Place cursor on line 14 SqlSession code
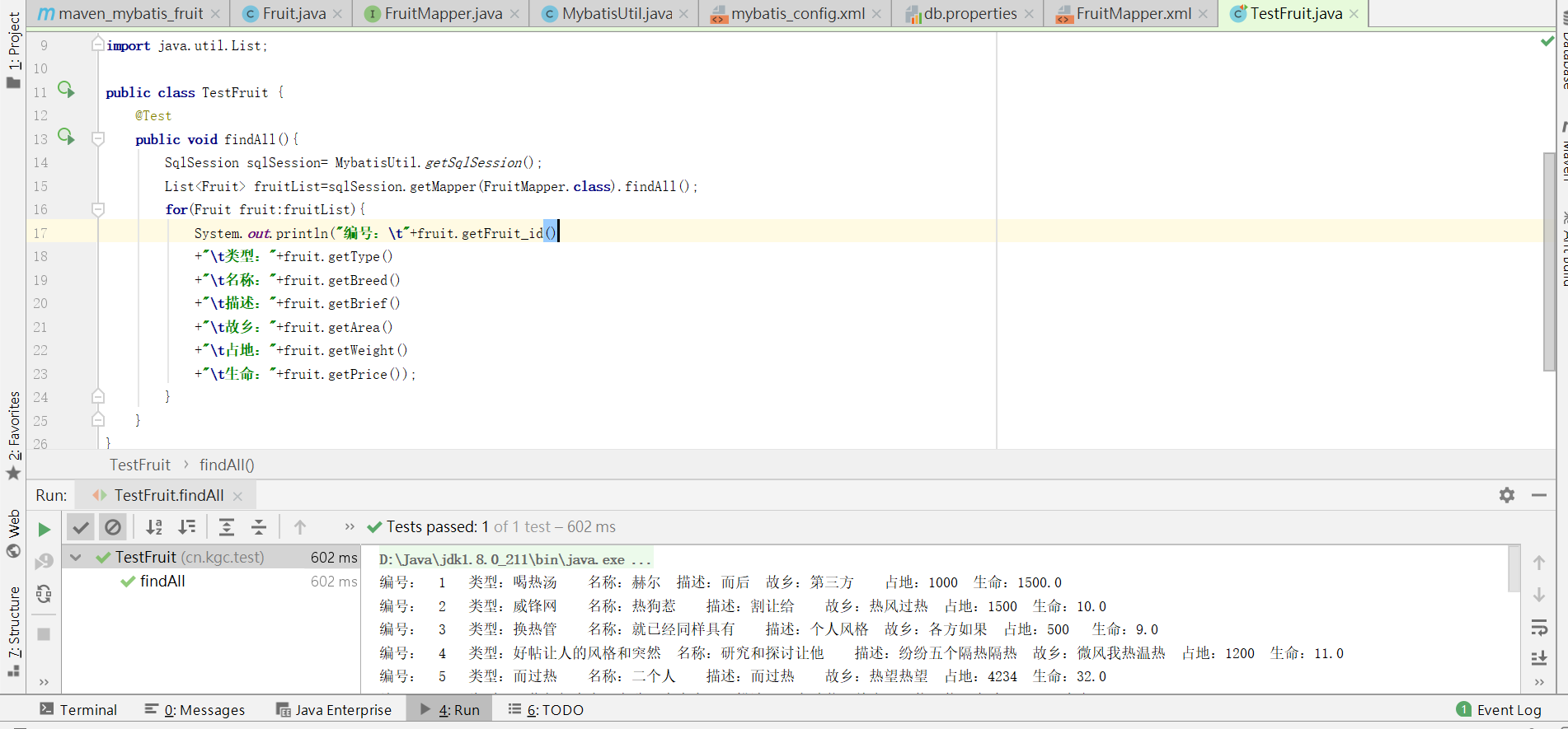Image resolution: width=1568 pixels, height=729 pixels. pos(353,162)
